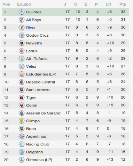Click the Racing Club striped badge
This screenshot has height=166, width=133.
22,144
